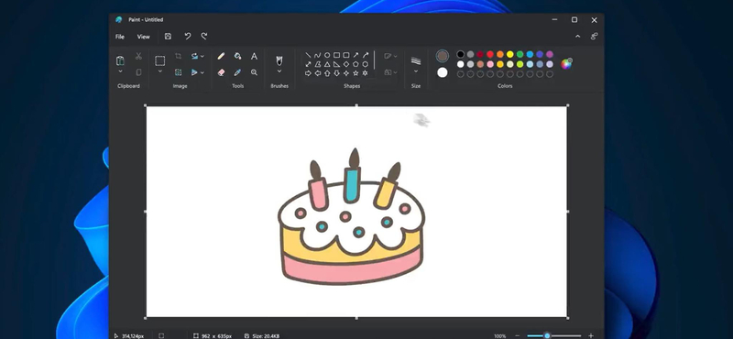Open the View menu
Viewport: 733px width, 339px height.
coord(144,37)
